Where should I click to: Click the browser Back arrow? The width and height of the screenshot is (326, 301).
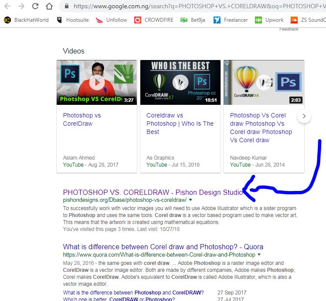[7, 6]
